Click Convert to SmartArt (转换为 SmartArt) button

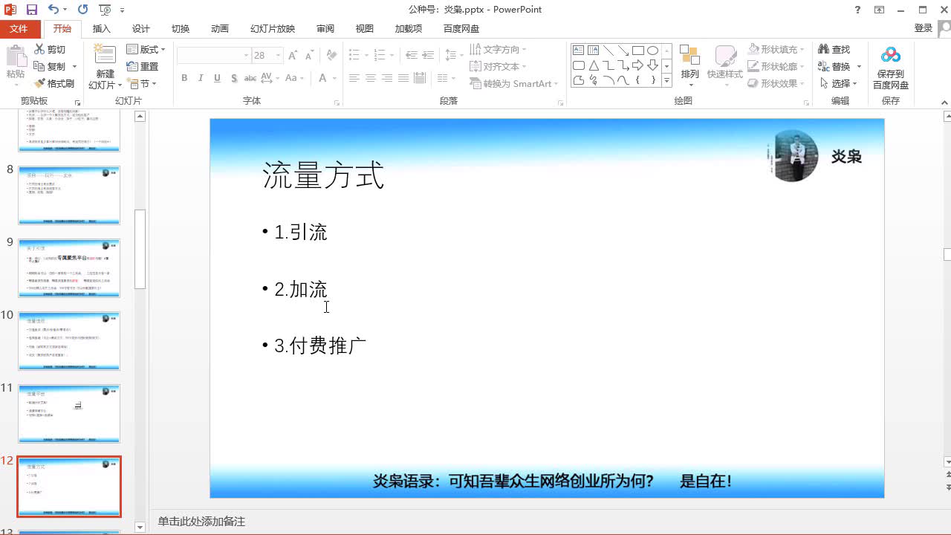(514, 84)
